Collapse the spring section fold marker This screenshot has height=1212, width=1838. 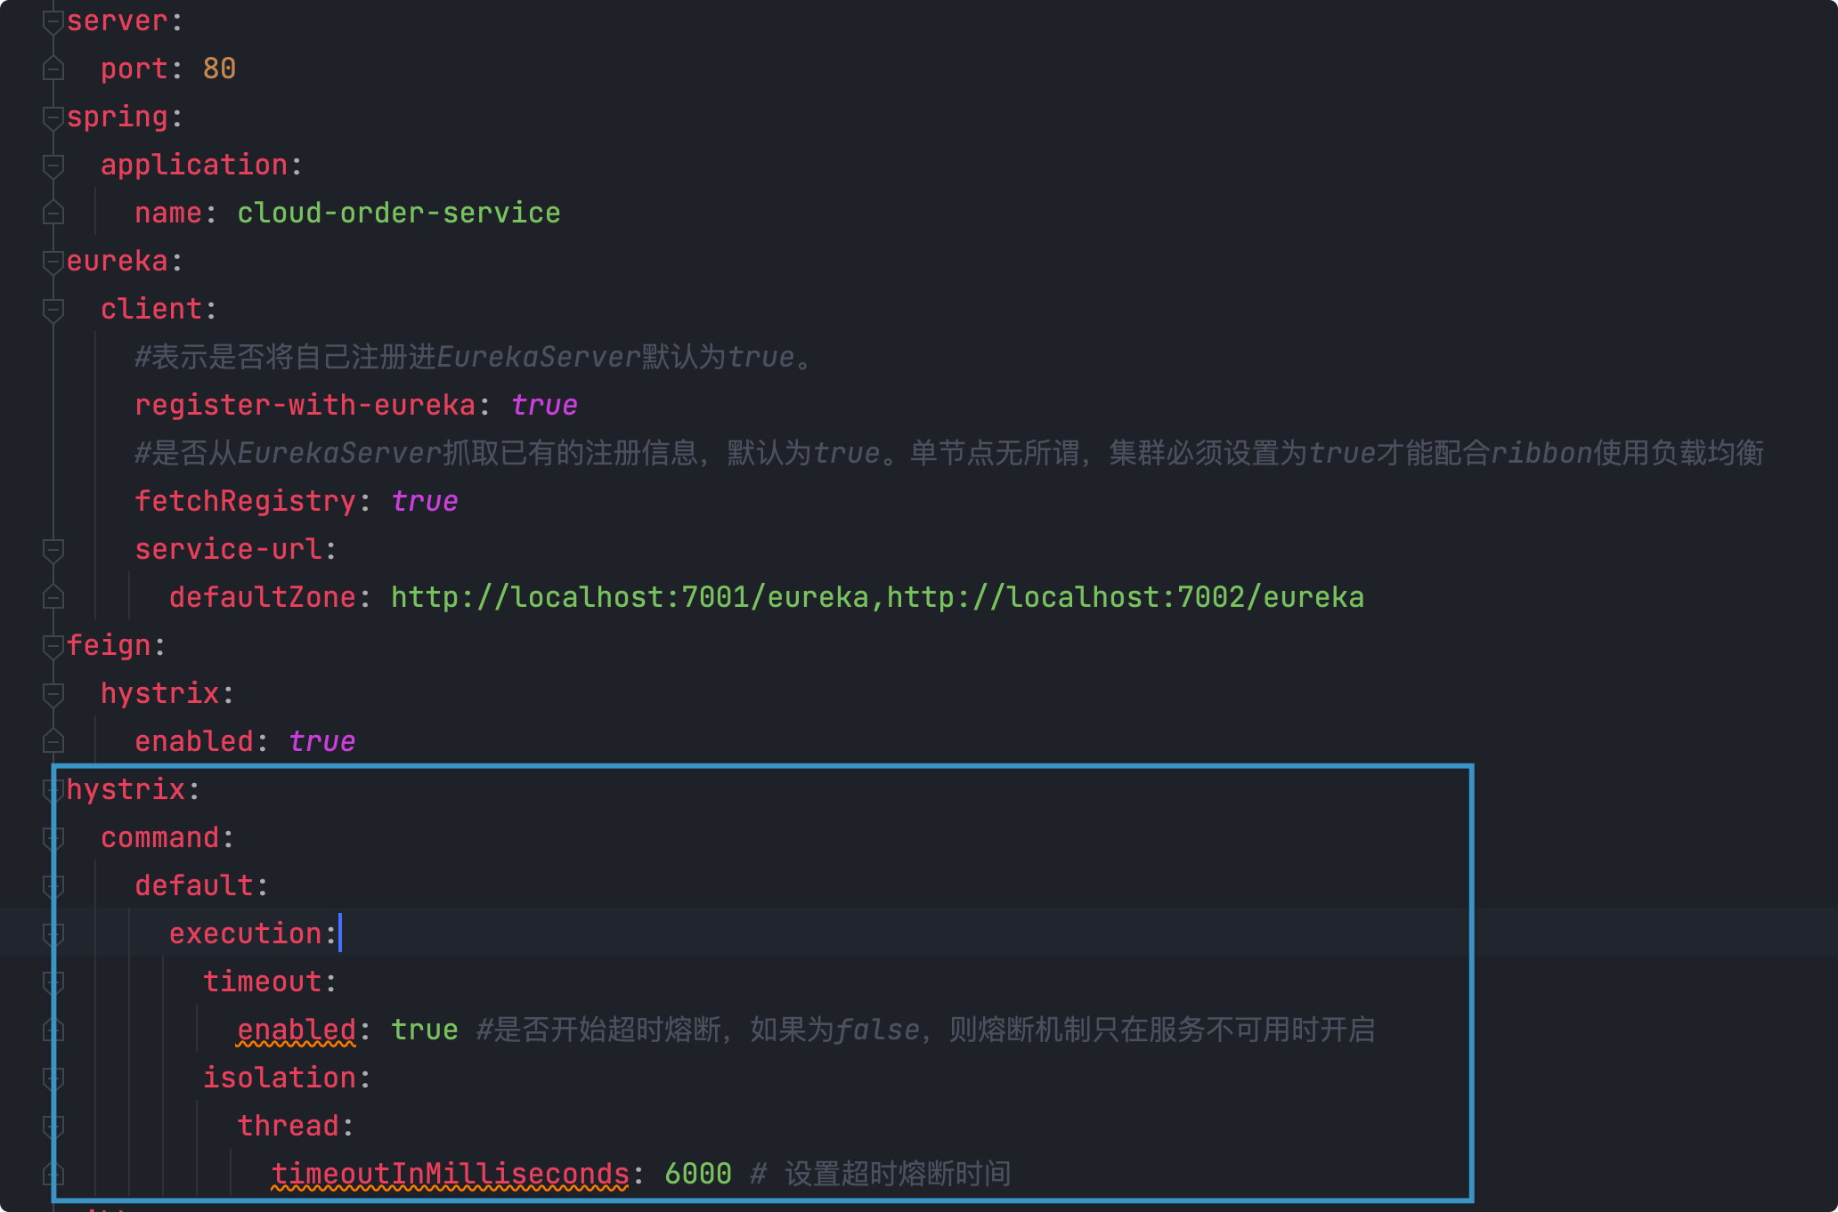53,117
